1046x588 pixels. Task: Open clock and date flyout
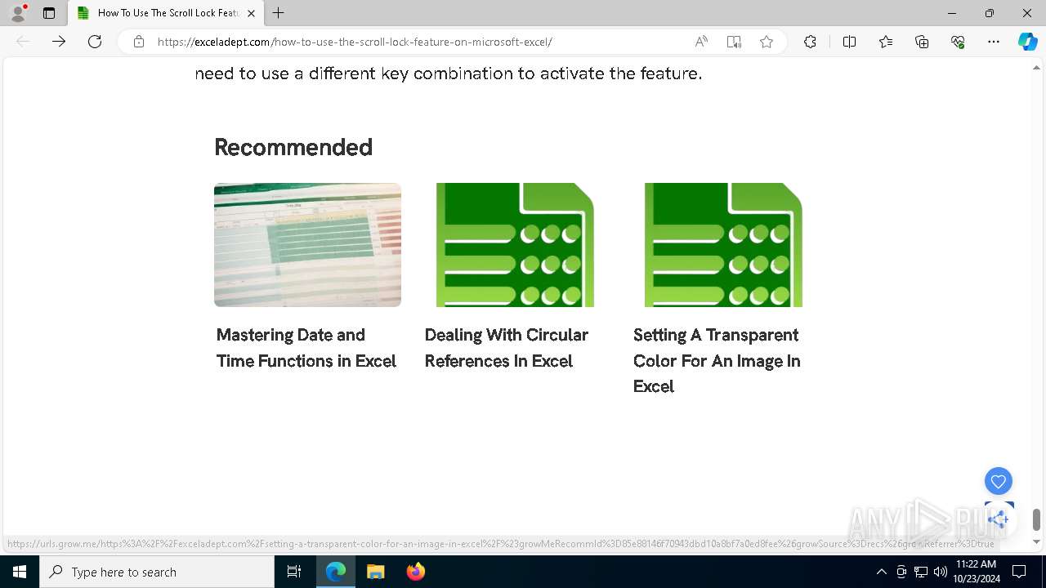(x=976, y=572)
